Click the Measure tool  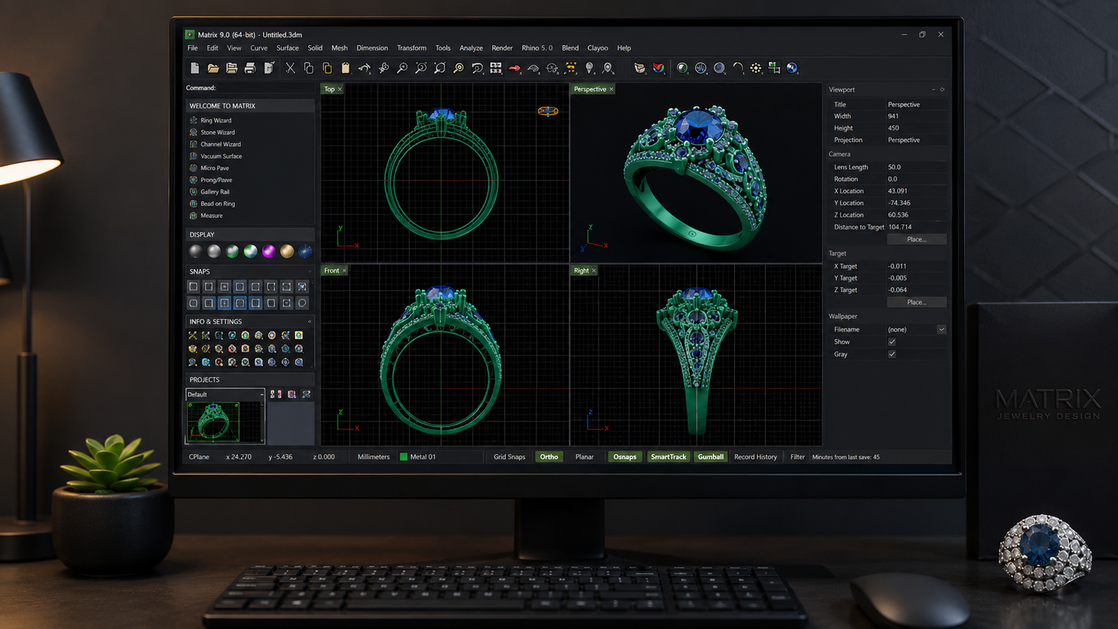tap(211, 215)
